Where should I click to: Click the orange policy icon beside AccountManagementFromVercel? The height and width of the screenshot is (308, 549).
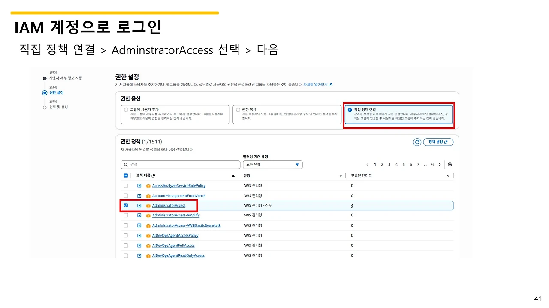148,196
